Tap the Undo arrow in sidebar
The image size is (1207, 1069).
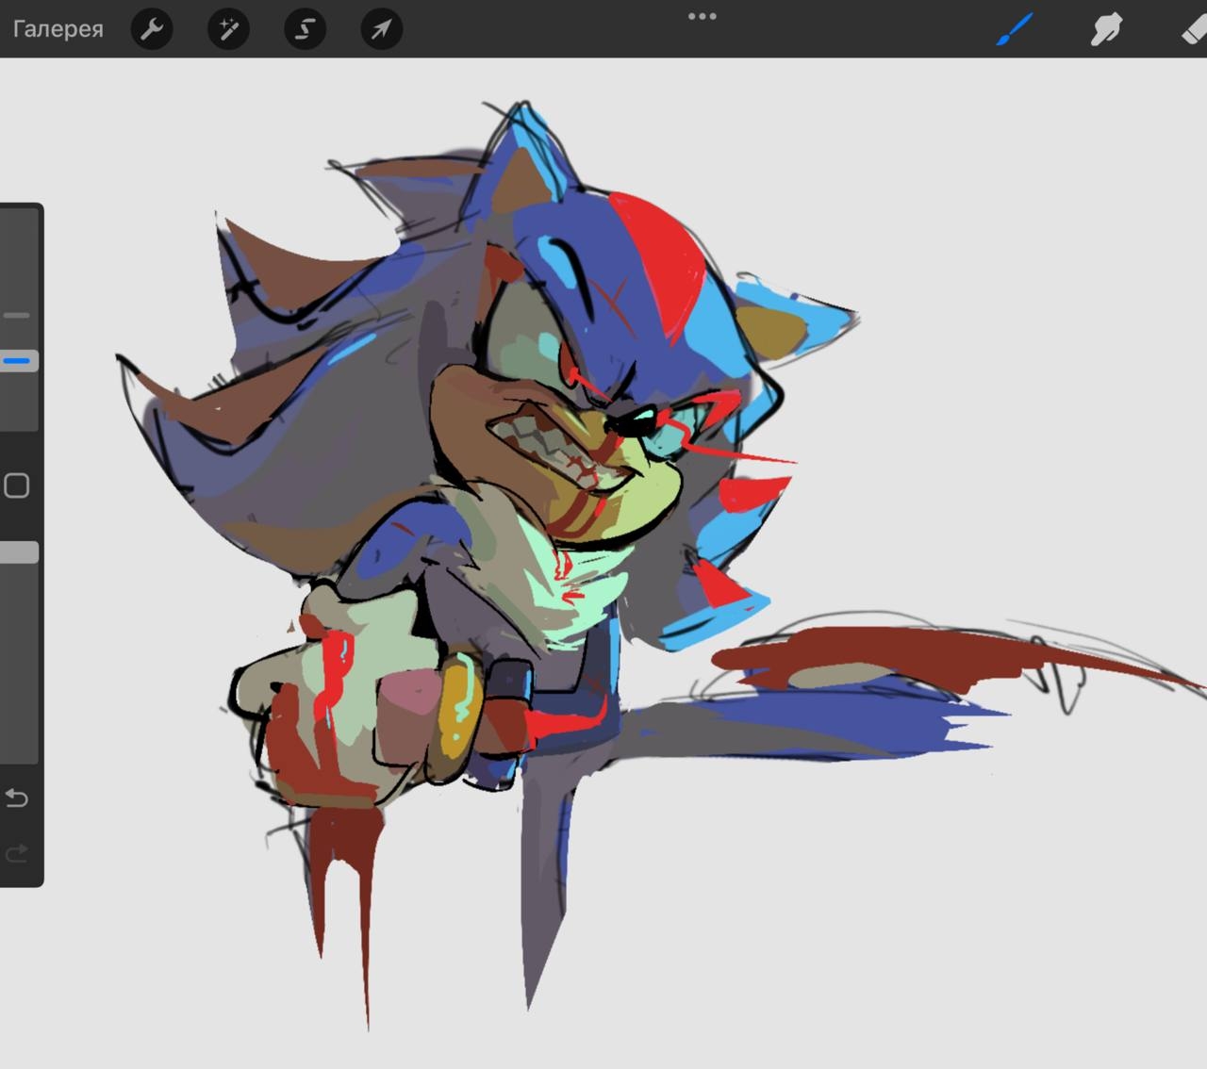click(x=17, y=798)
